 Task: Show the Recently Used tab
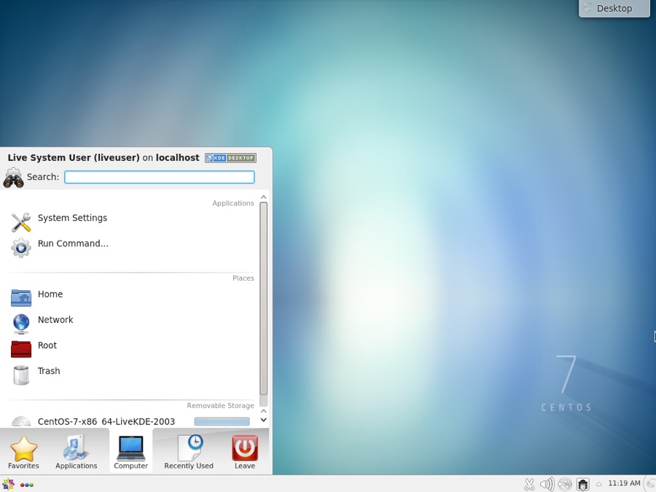click(189, 451)
